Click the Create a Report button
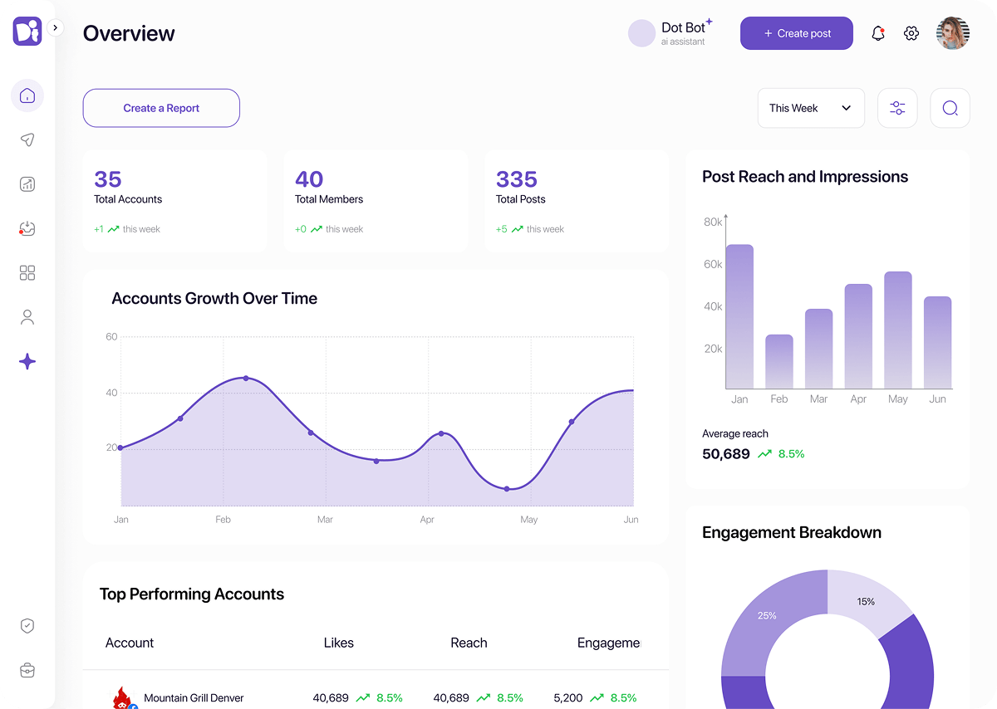The height and width of the screenshot is (709, 997). click(161, 108)
